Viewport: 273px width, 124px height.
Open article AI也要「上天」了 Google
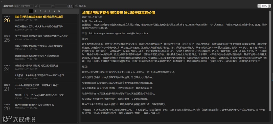39,95
